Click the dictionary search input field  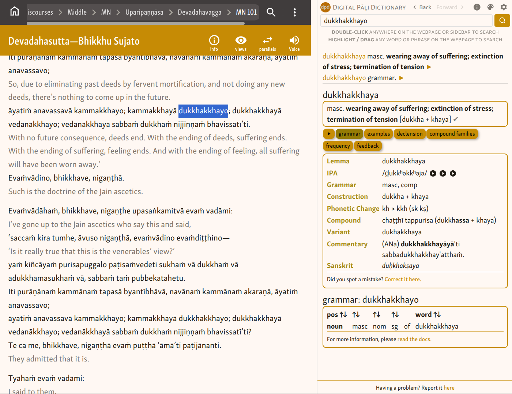click(407, 21)
